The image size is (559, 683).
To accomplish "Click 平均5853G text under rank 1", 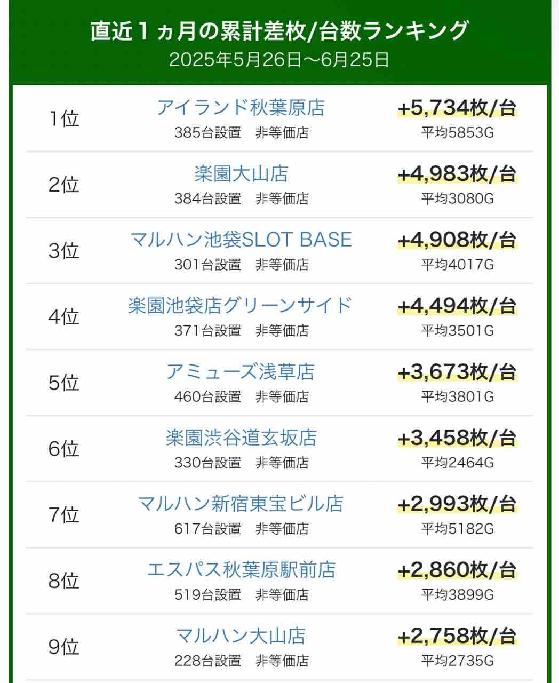I will coord(457,132).
